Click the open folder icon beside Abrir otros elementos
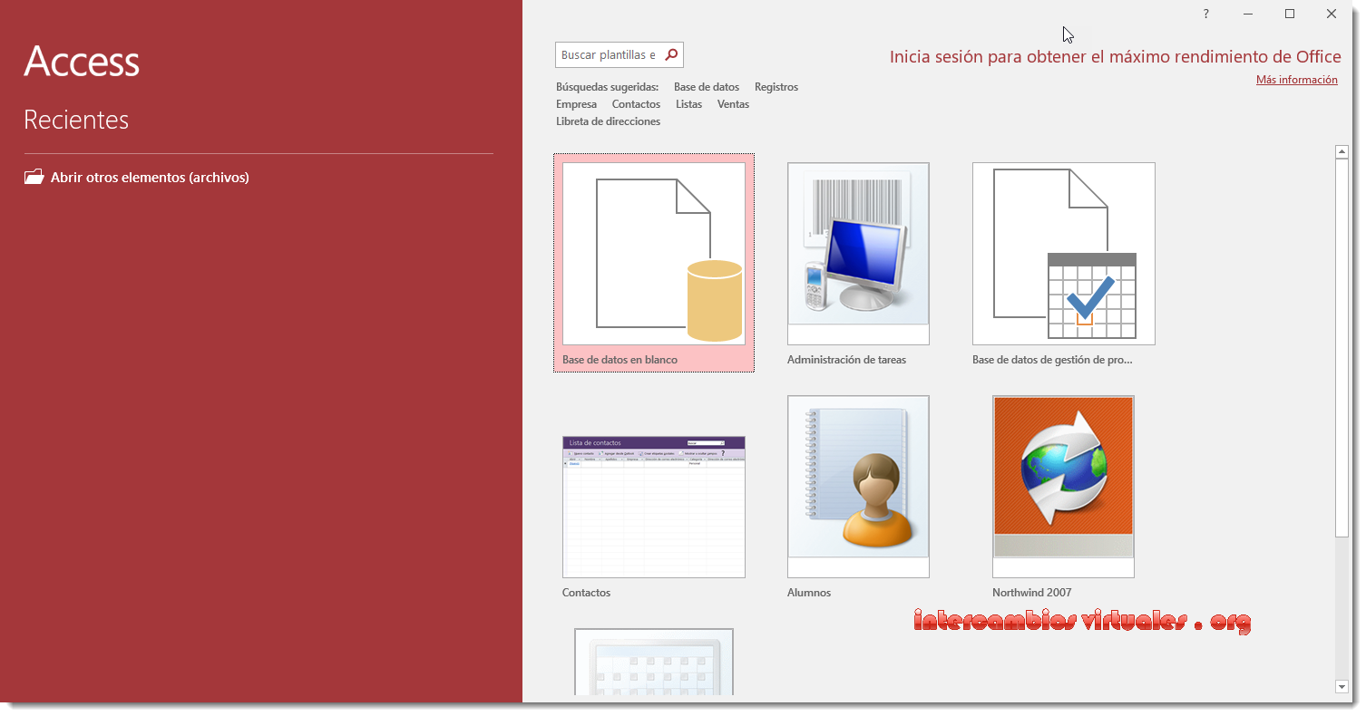Image resolution: width=1366 pixels, height=716 pixels. tap(34, 177)
